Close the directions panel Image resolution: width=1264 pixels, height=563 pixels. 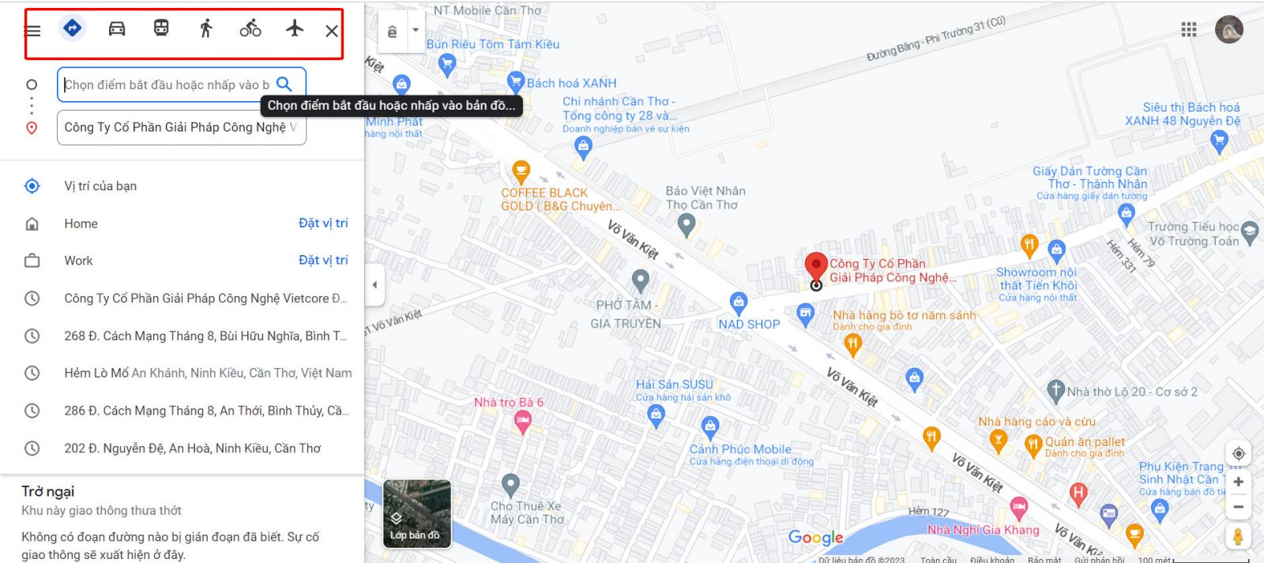coord(332,31)
